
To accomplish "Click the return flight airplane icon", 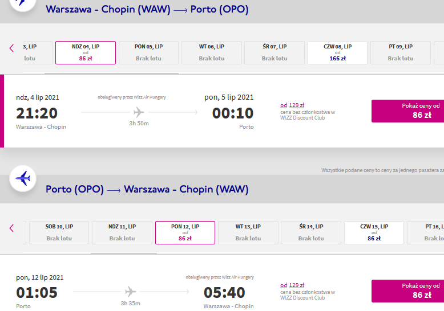I will pyautogui.click(x=23, y=178).
